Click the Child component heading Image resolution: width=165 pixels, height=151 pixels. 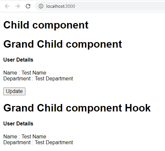point(46,25)
